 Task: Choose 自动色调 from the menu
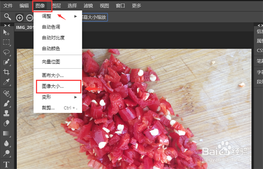click(58, 27)
